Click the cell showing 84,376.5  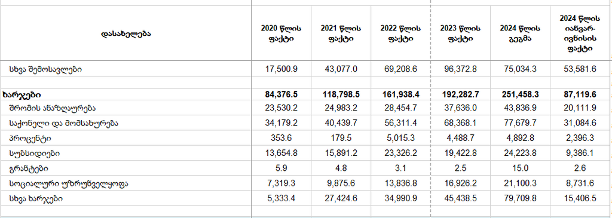pyautogui.click(x=281, y=94)
